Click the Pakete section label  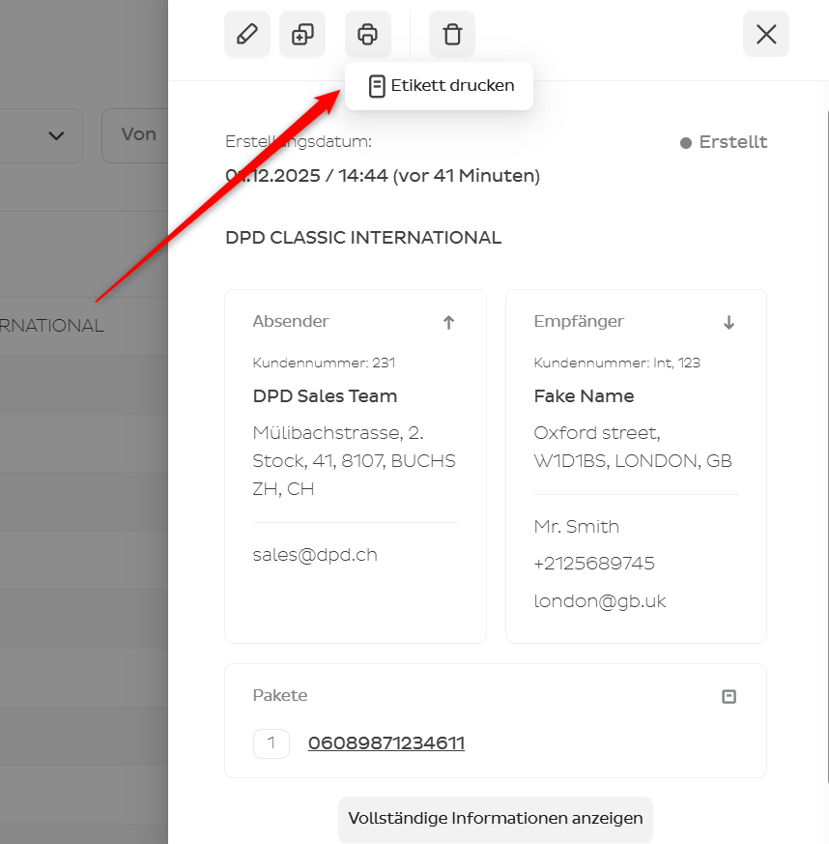[x=280, y=695]
